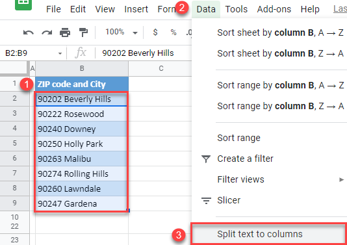347x245 pixels.
Task: Select the row 23 header
Action: (14, 240)
